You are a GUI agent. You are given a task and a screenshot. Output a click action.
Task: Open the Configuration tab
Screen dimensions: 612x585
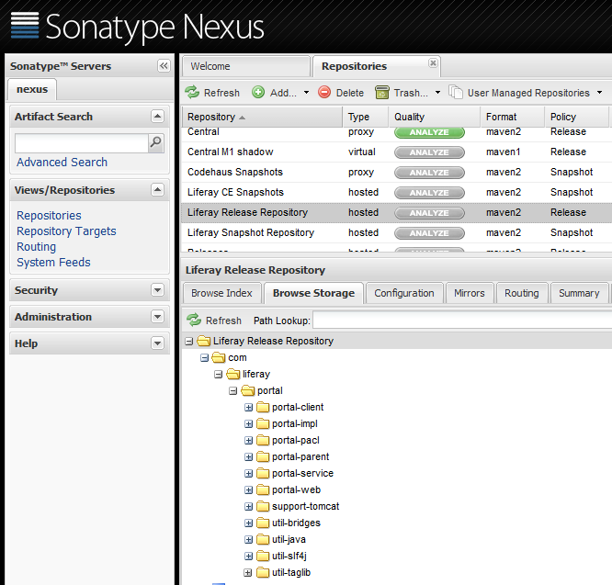pyautogui.click(x=404, y=293)
